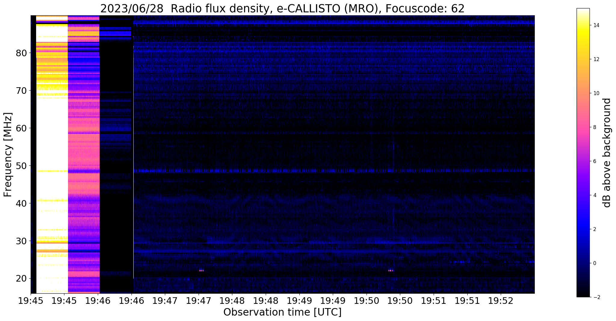The height and width of the screenshot is (321, 616).
Task: Click the saturated white block in the spectrogram
Action: pyautogui.click(x=52, y=135)
